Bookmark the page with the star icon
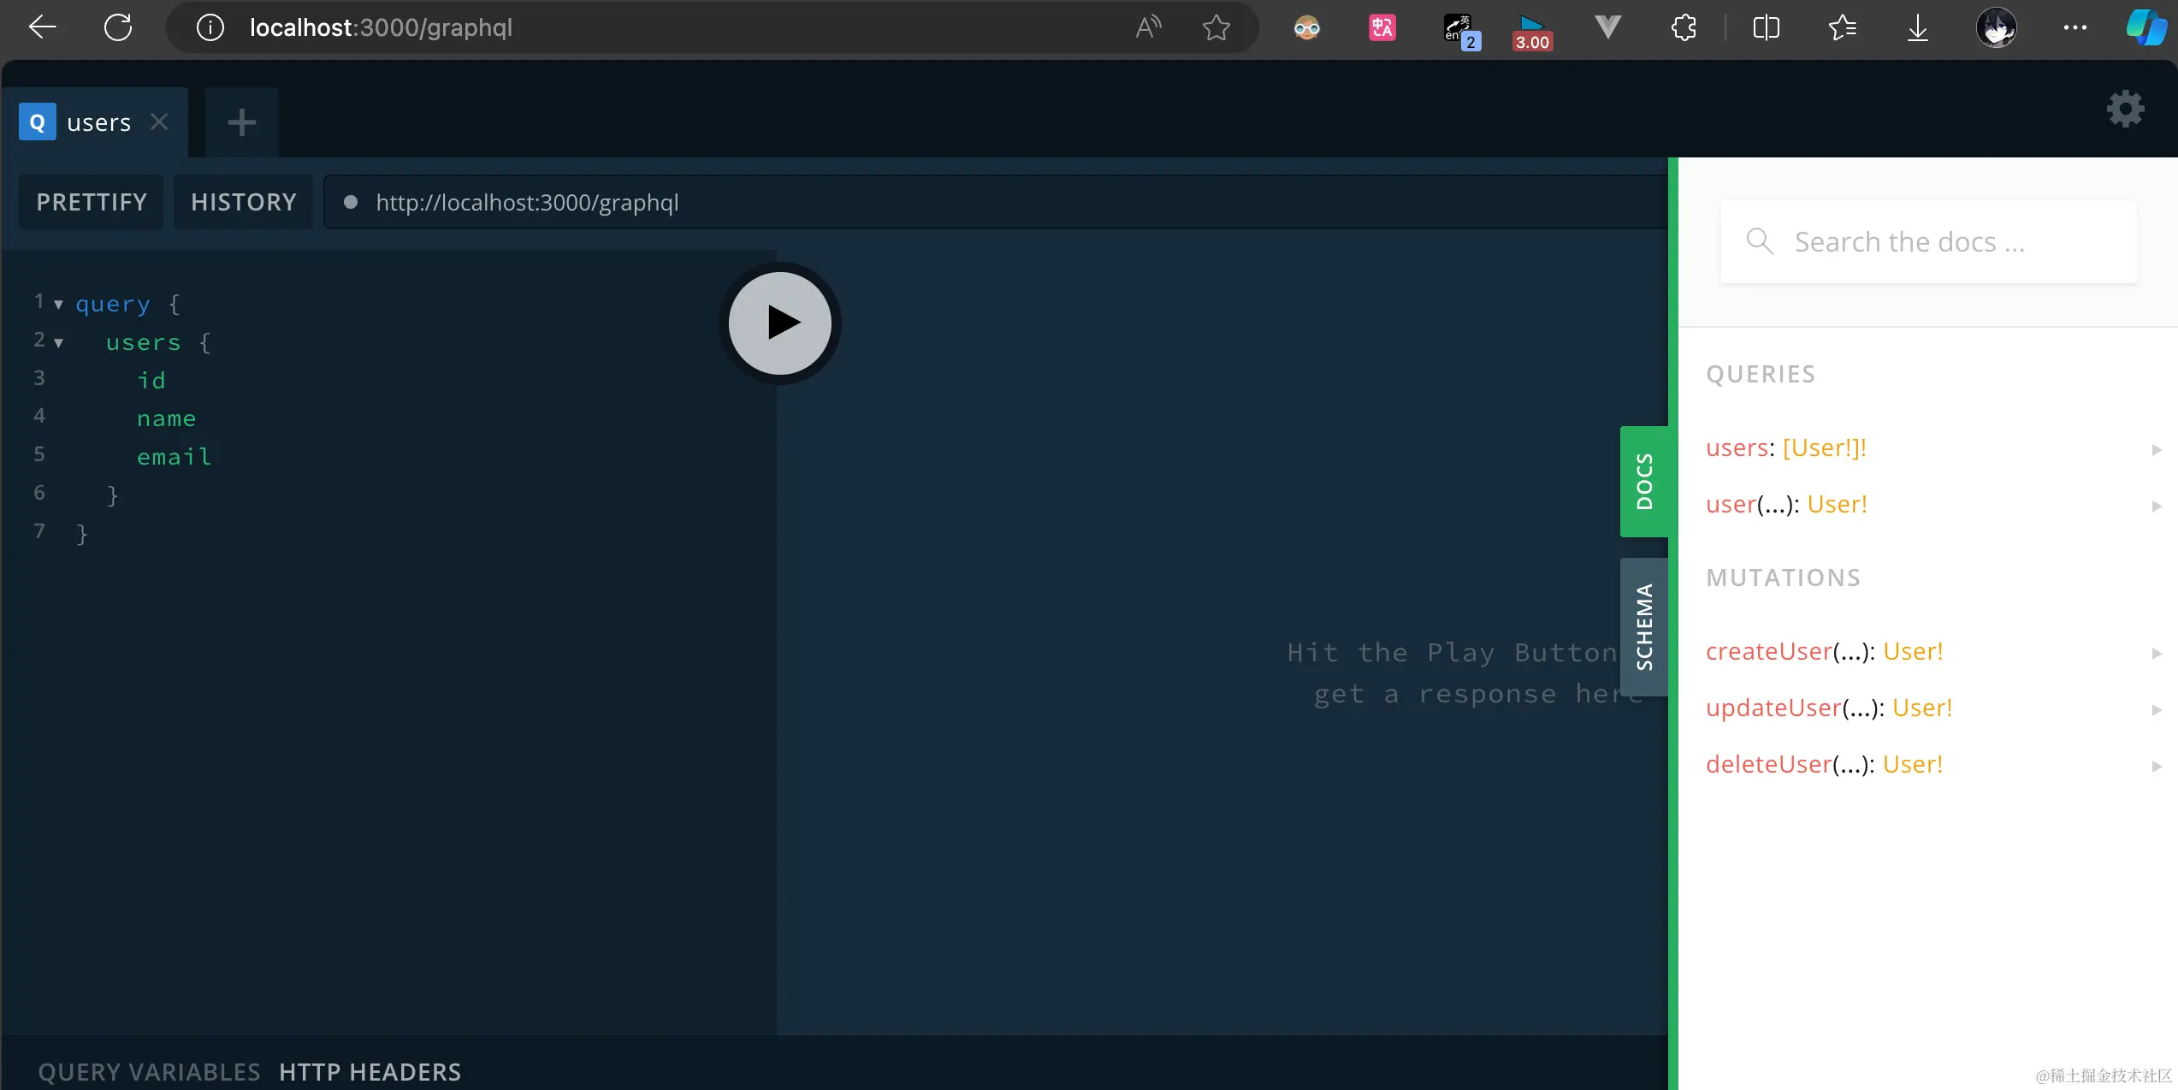 [x=1216, y=27]
